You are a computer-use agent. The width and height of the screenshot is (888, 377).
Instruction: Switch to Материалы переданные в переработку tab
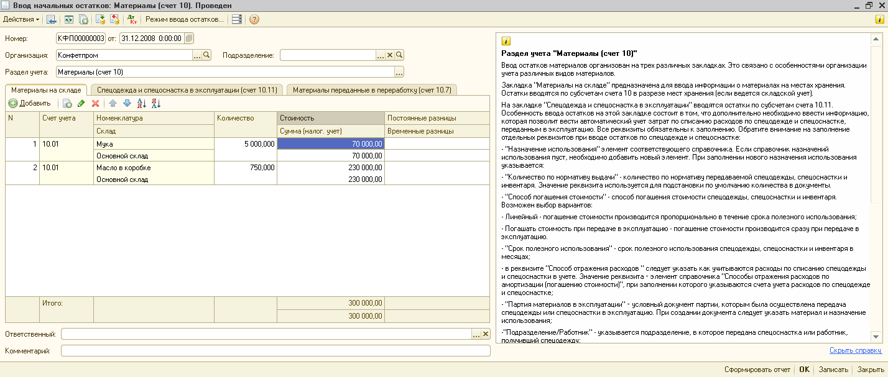pyautogui.click(x=372, y=90)
